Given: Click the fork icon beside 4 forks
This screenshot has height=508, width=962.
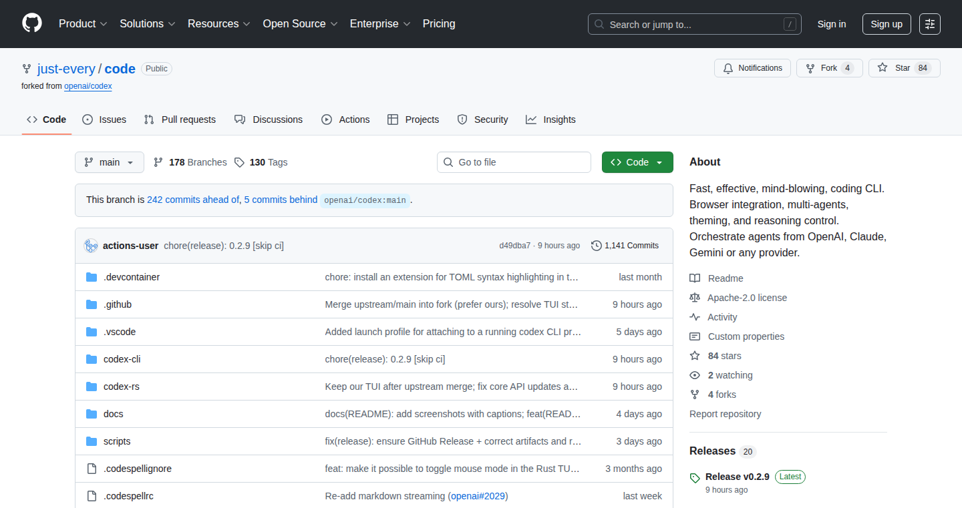Looking at the screenshot, I should coord(695,395).
